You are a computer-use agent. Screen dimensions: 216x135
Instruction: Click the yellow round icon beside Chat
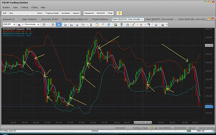(119, 13)
